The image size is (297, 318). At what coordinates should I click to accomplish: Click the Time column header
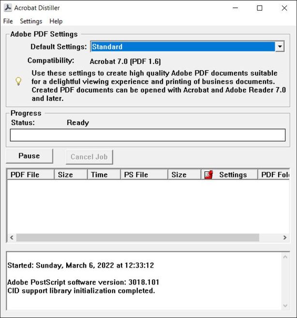coord(104,175)
